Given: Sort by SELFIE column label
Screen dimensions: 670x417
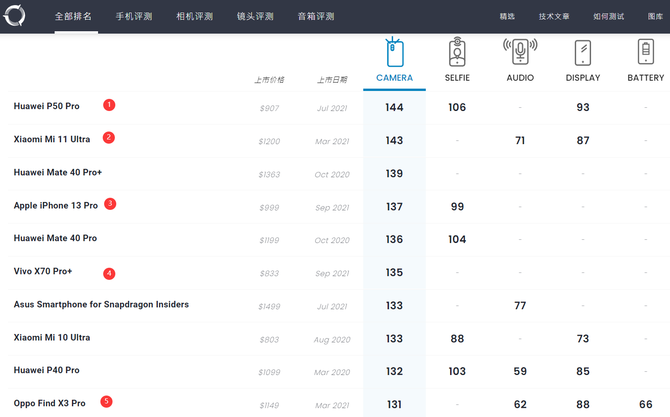Looking at the screenshot, I should click(457, 78).
